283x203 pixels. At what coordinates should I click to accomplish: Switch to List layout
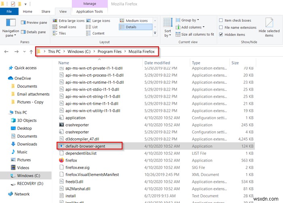[x=92, y=27]
